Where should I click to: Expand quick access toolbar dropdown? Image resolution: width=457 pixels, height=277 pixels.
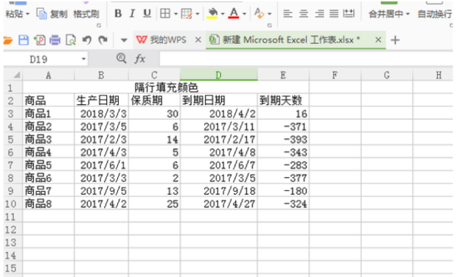pyautogui.click(x=124, y=40)
